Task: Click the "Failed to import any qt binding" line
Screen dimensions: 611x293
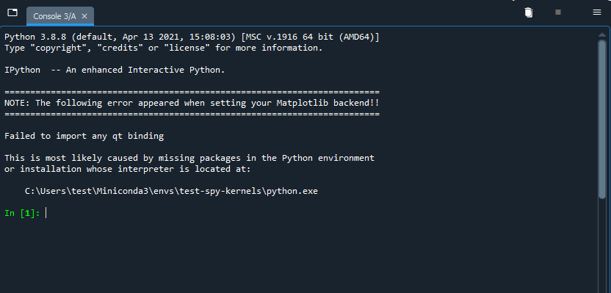Action: coord(84,137)
